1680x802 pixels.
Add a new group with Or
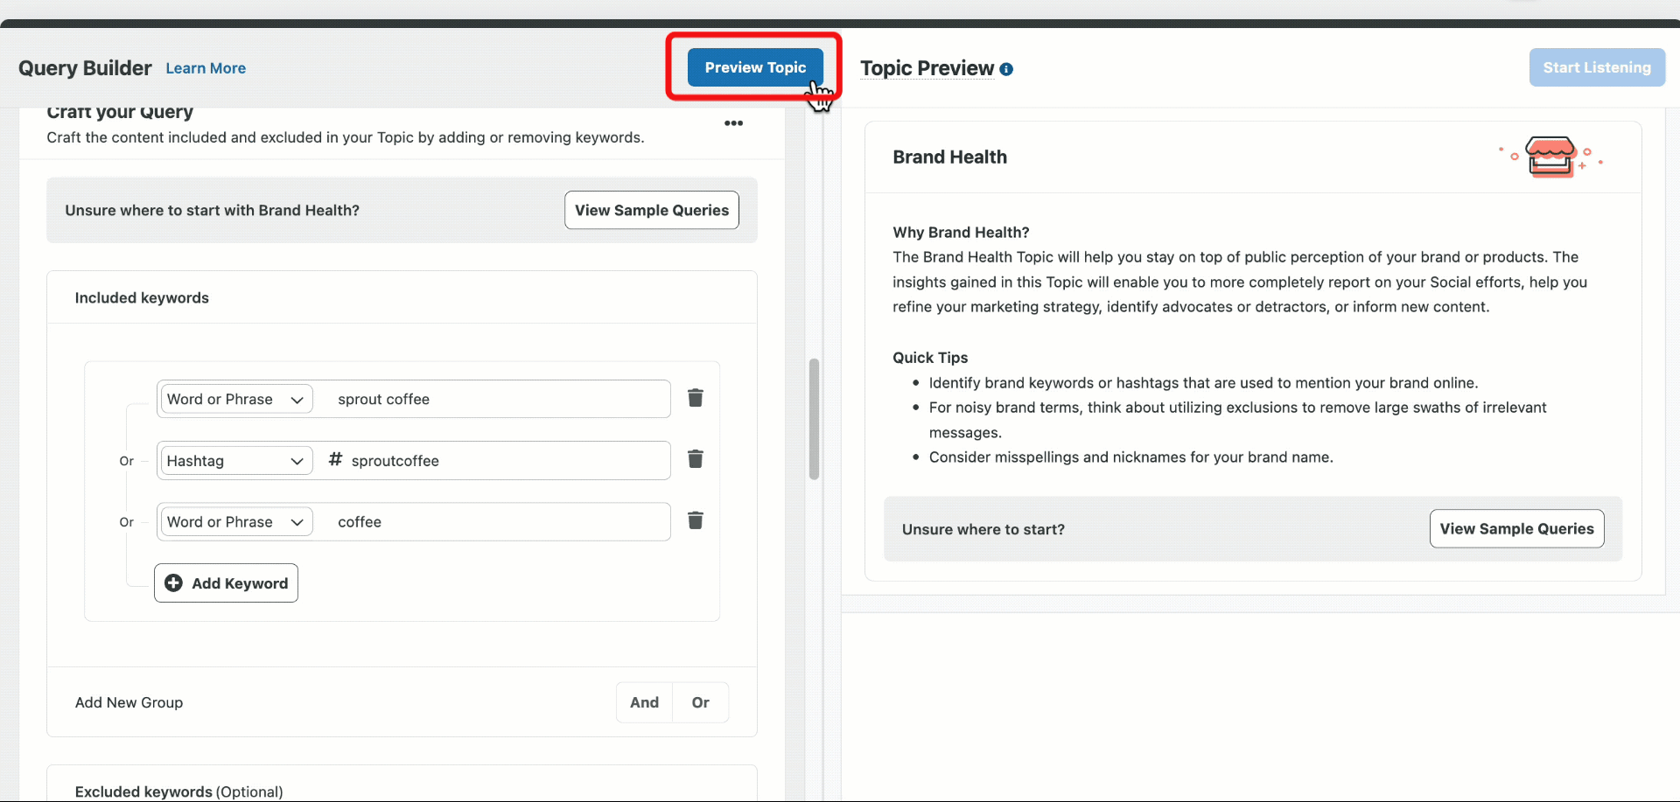pyautogui.click(x=701, y=702)
